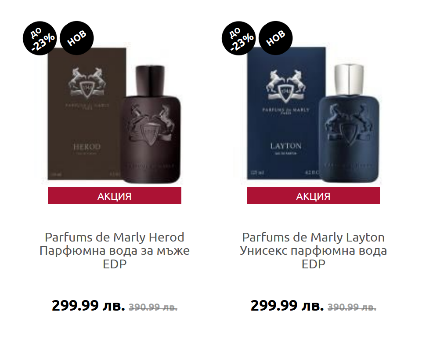Click the HEROD text on the box
Screen dimensions: 422x348
click(x=87, y=147)
